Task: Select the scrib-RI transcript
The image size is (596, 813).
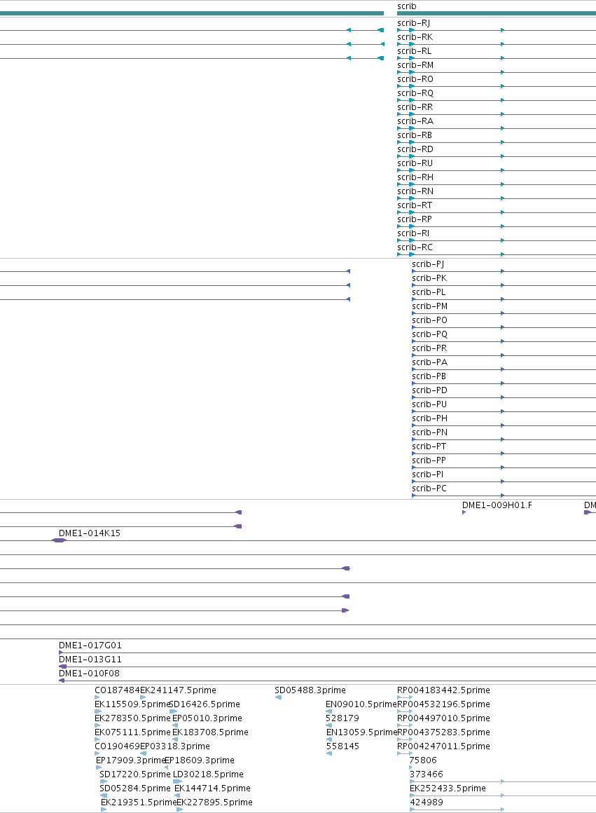Action: pyautogui.click(x=413, y=233)
